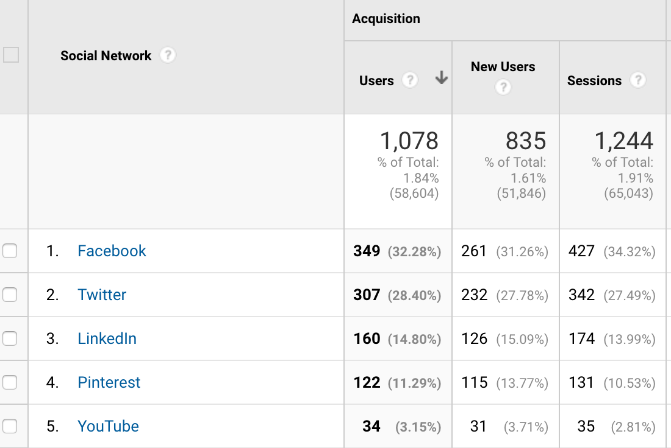Open the YouTube social network link
This screenshot has height=448, width=671.
108,426
